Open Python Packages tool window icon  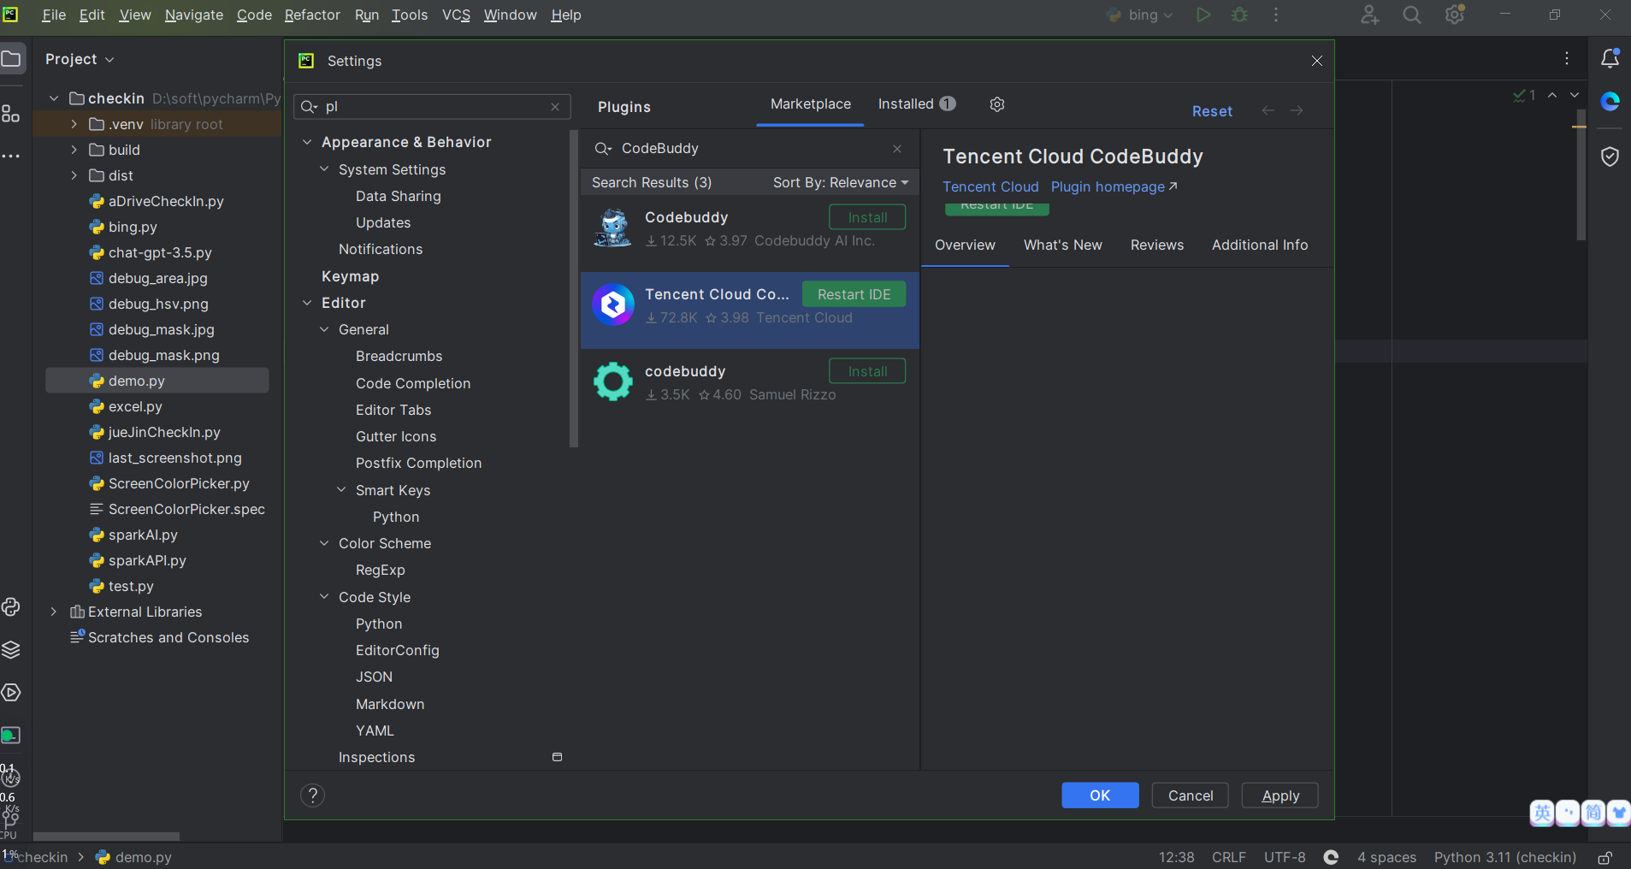pos(10,607)
